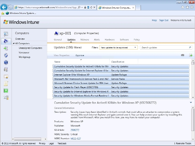Open browser home icon
This screenshot has height=146, width=195.
pos(182,7)
